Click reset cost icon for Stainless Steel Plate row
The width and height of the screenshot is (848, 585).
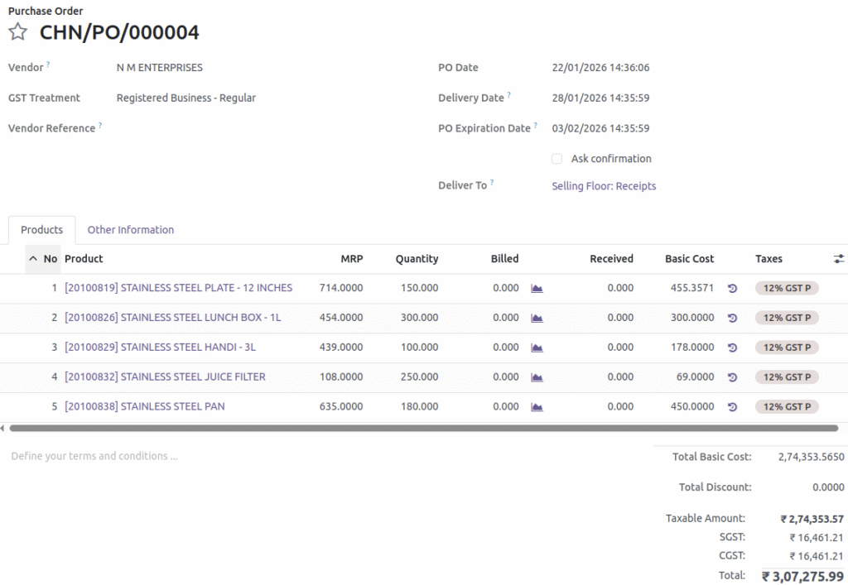[x=732, y=288]
